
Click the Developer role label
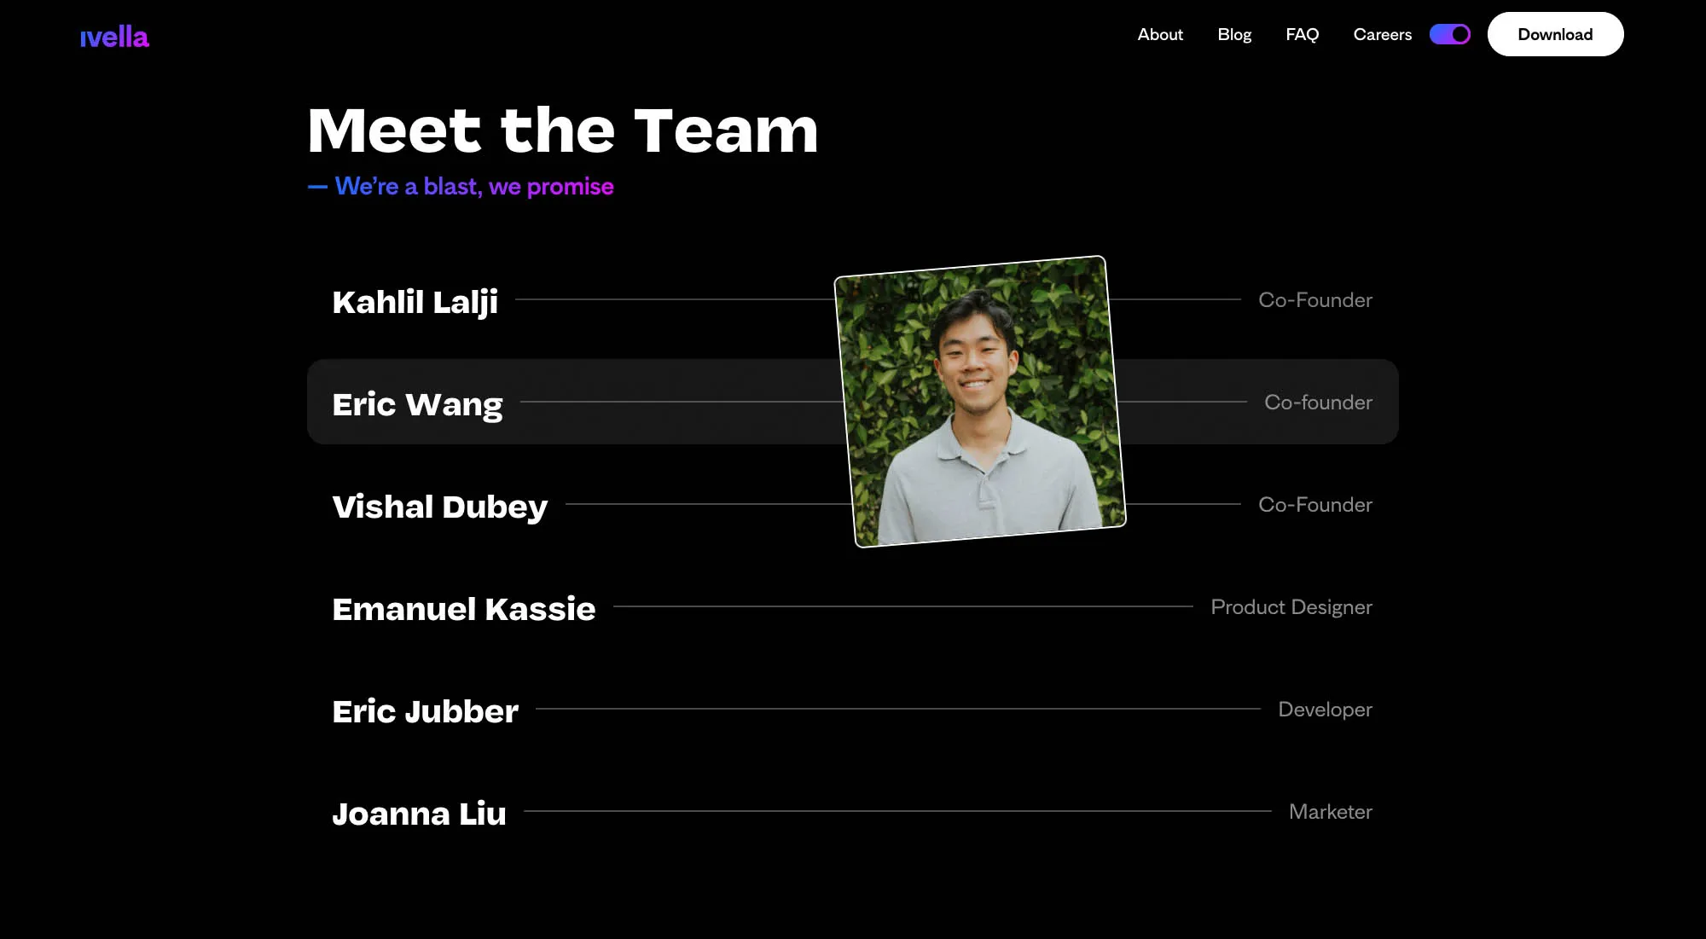(x=1325, y=709)
